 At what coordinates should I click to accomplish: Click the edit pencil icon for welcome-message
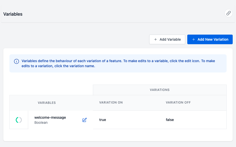point(85,120)
